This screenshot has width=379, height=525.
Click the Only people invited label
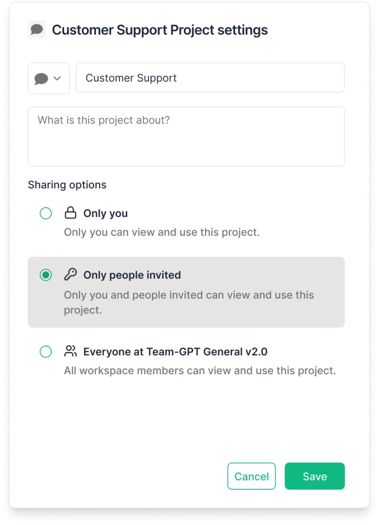[132, 275]
